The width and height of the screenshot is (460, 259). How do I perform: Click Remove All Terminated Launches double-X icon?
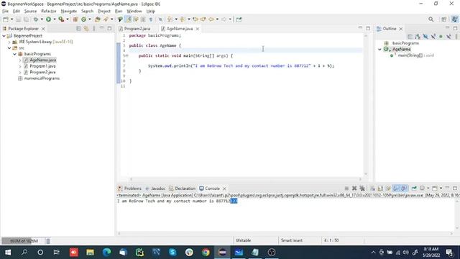(x=362, y=188)
